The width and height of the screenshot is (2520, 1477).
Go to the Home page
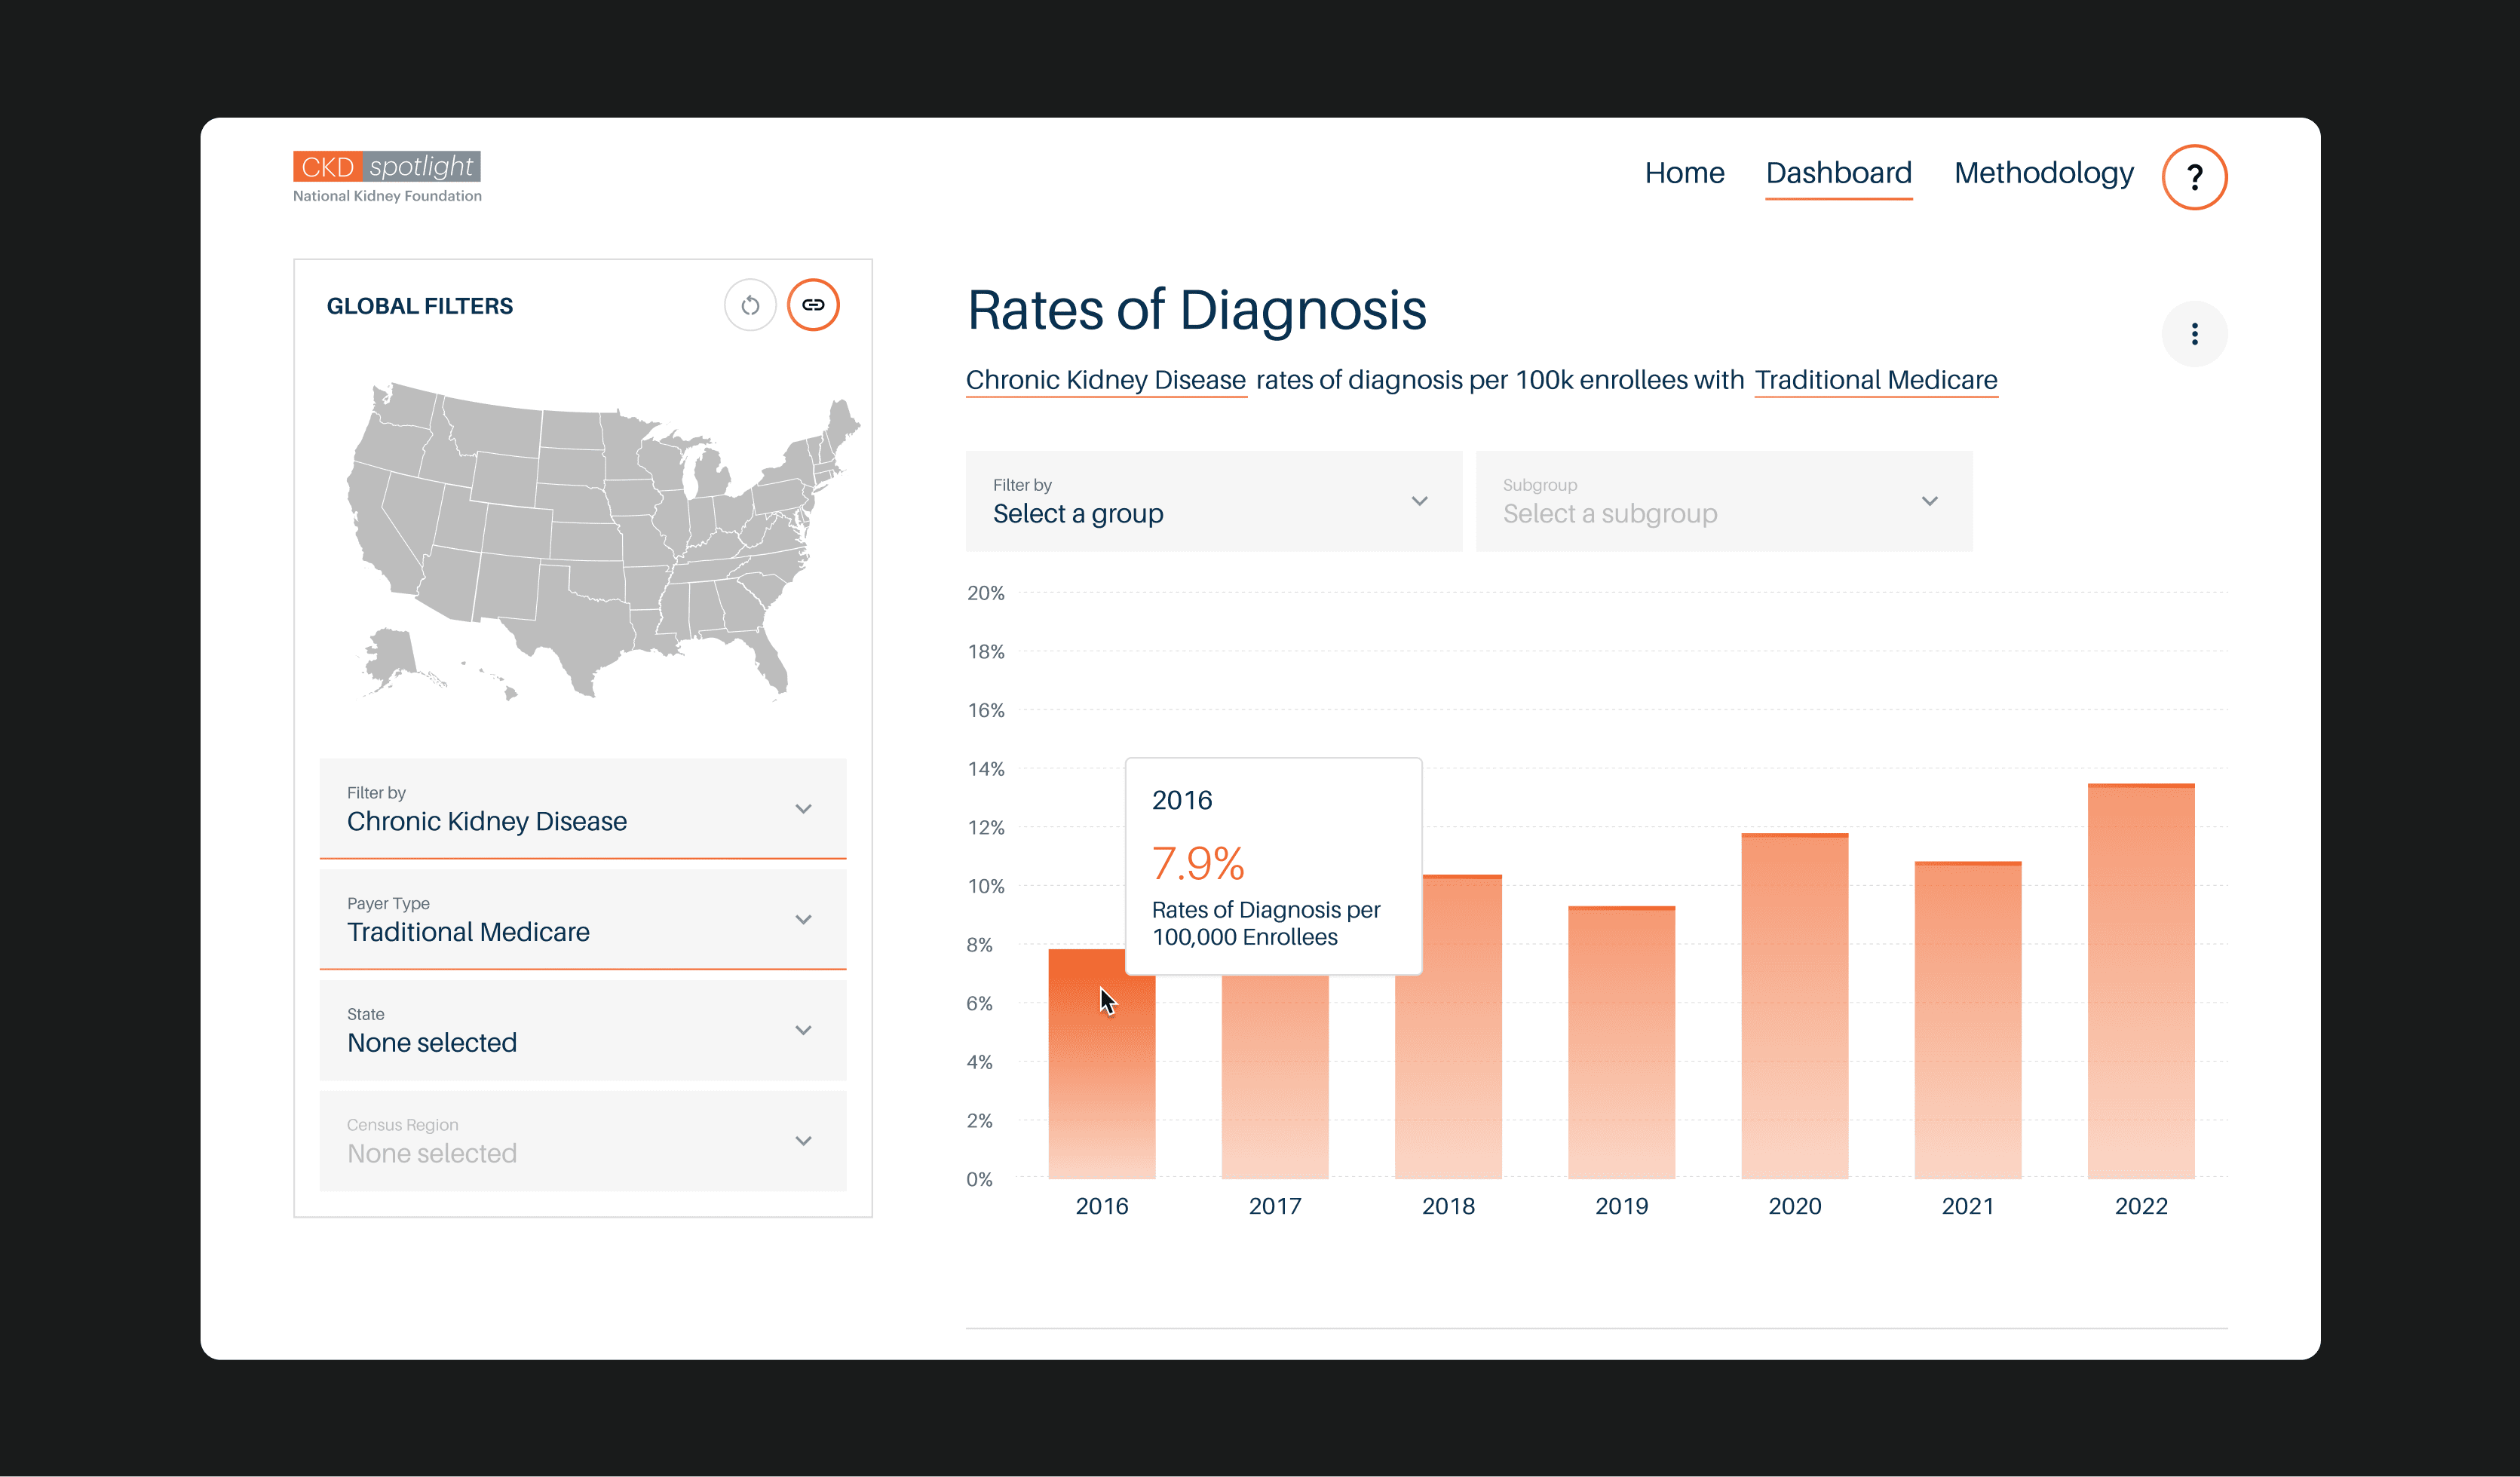1684,173
